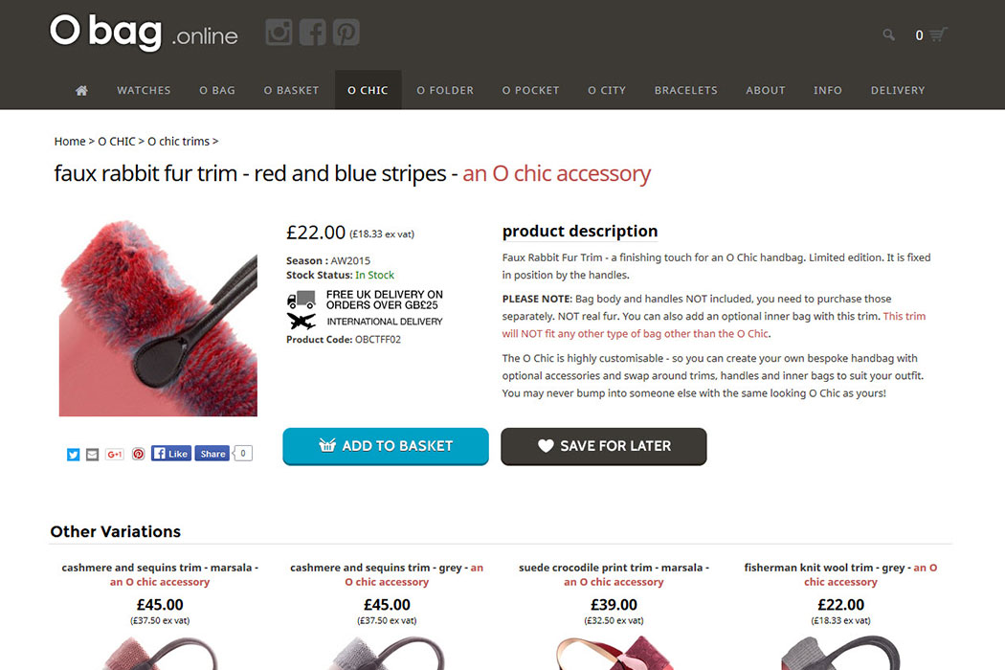Open the shopping cart icon
The height and width of the screenshot is (670, 1005).
tap(938, 34)
